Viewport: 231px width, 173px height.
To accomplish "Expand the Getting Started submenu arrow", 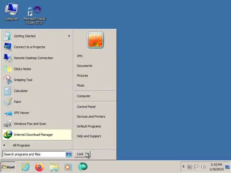I will (x=69, y=36).
